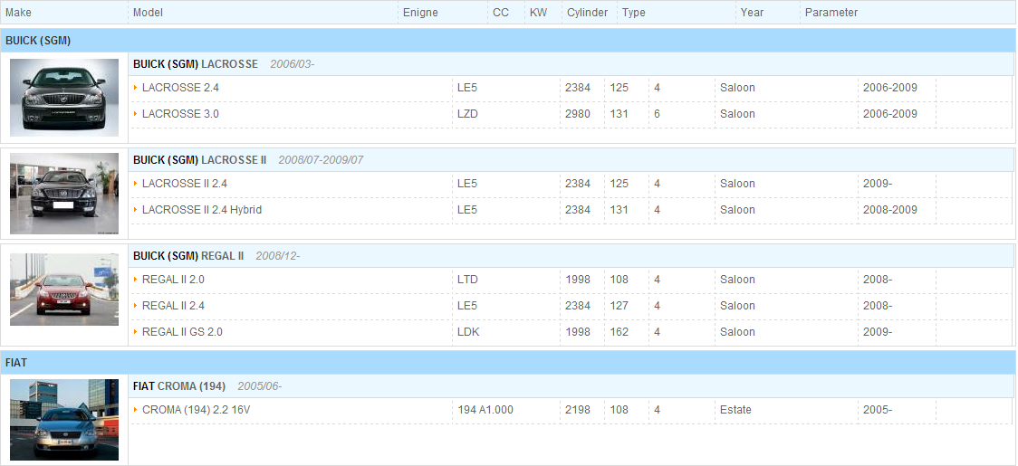Click the LDK engine code cell
This screenshot has width=1018, height=466.
[x=468, y=332]
